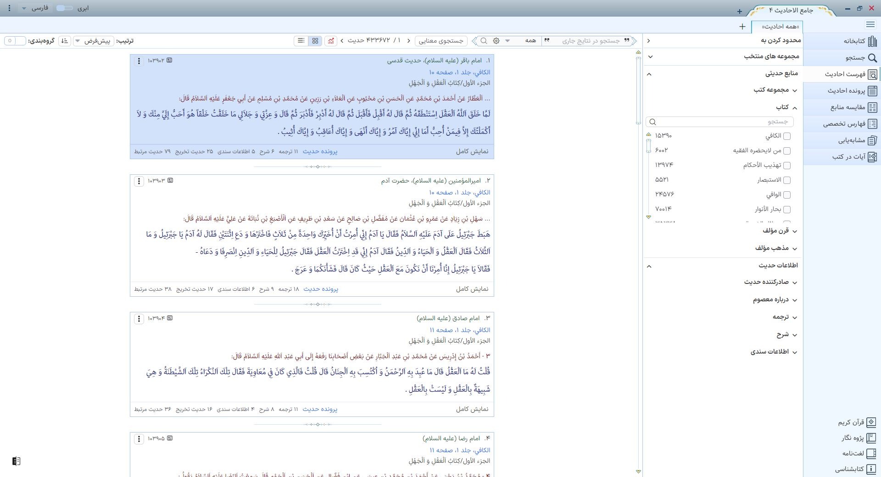The height and width of the screenshot is (477, 881).
Task: Check the الكافي book checkbox
Action: pos(787,136)
